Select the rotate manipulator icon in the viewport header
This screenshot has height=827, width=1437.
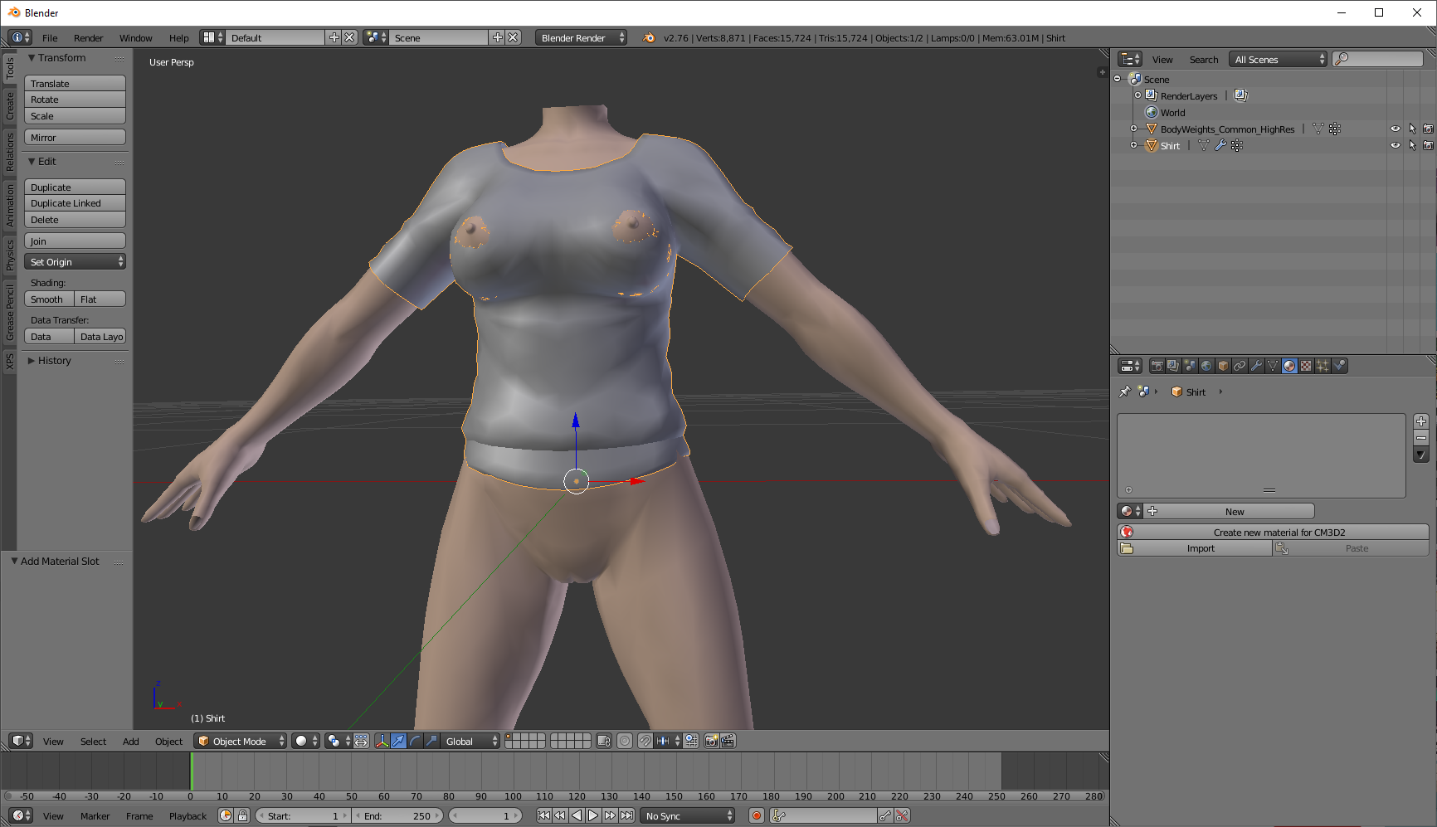415,741
